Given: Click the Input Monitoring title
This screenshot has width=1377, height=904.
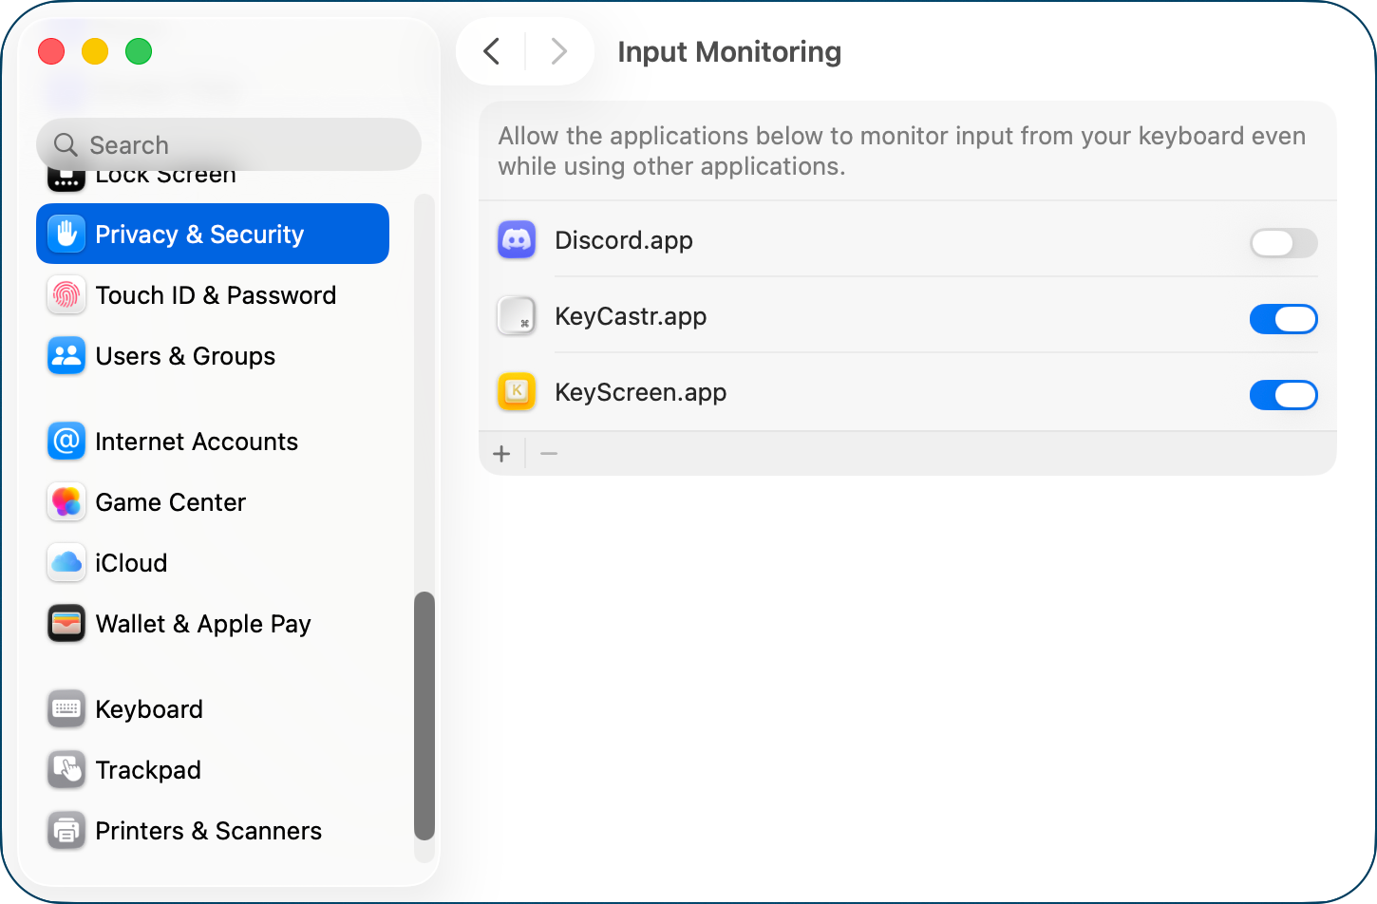Looking at the screenshot, I should (729, 51).
